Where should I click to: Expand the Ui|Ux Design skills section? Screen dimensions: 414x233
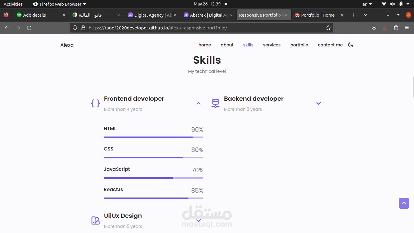click(199, 221)
